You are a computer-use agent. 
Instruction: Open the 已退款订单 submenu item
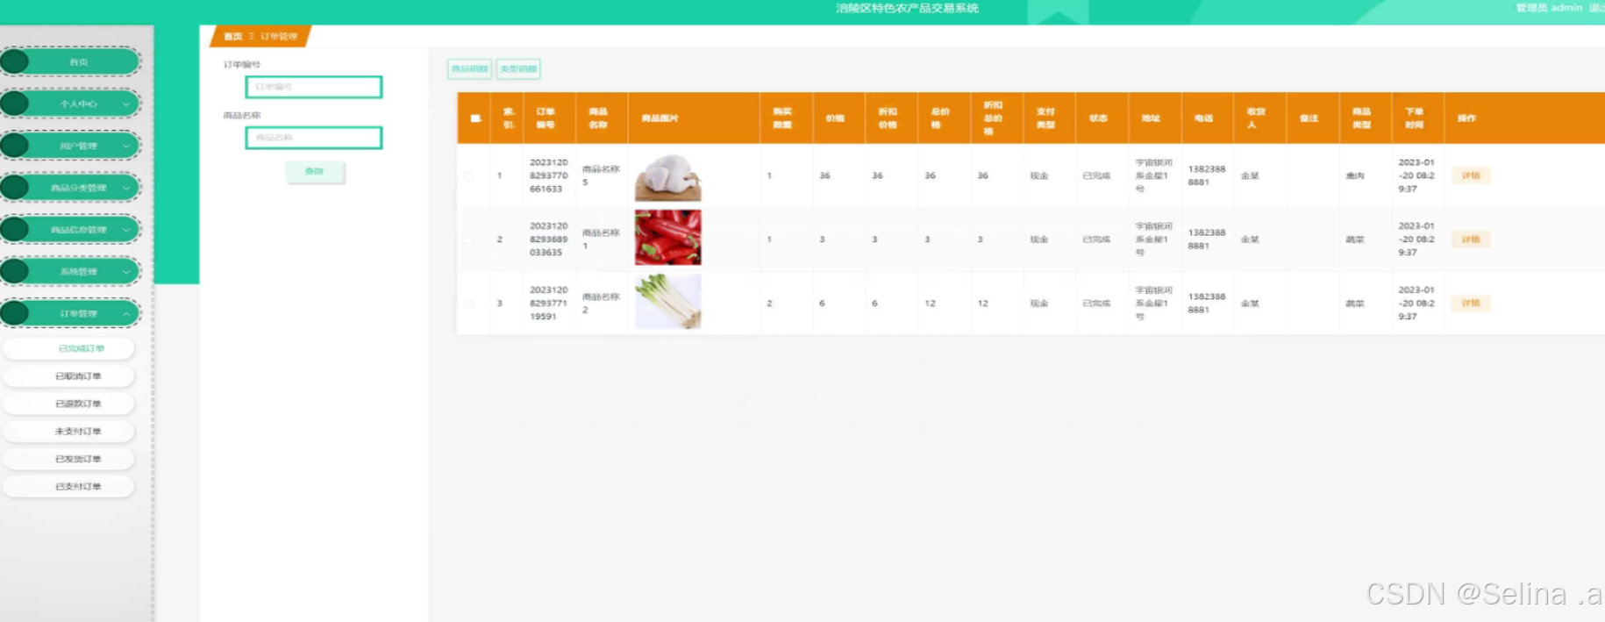coord(69,404)
